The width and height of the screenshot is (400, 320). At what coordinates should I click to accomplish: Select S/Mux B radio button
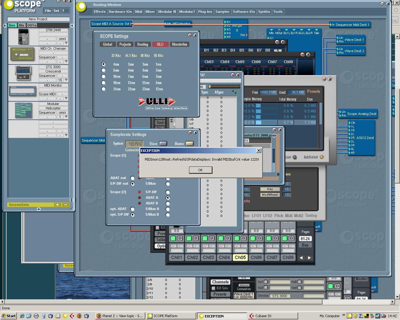[x=168, y=215]
